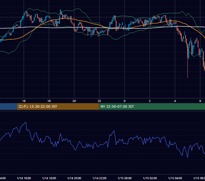This screenshot has width=205, height=181.
Task: Click the 1/14 20:00 label on indicator axis
Action: point(74,178)
